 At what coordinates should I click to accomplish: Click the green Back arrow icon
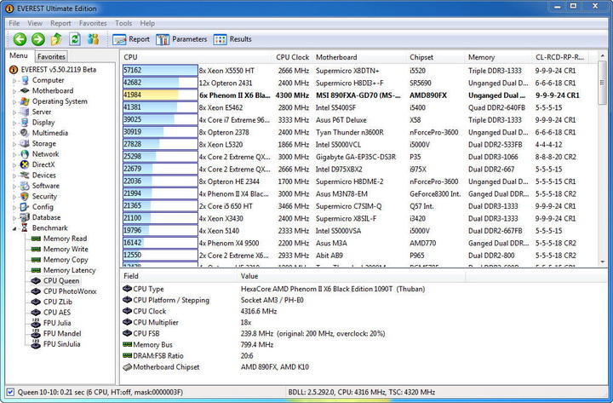click(20, 39)
